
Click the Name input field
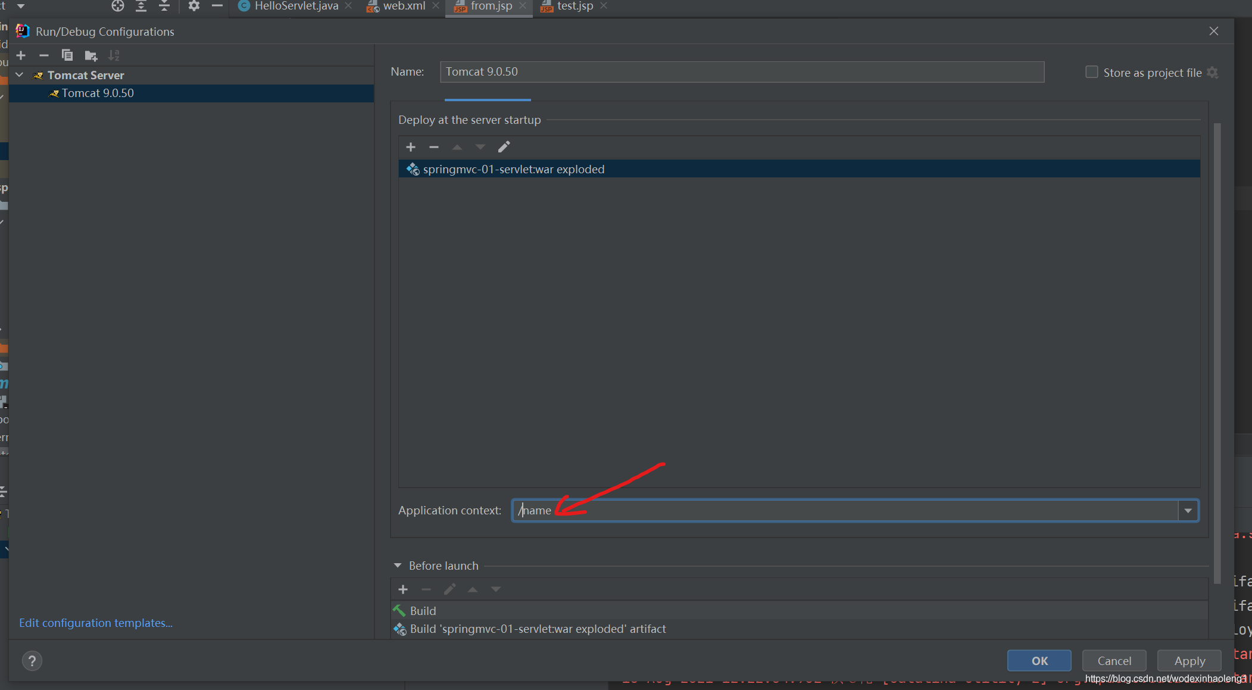742,71
